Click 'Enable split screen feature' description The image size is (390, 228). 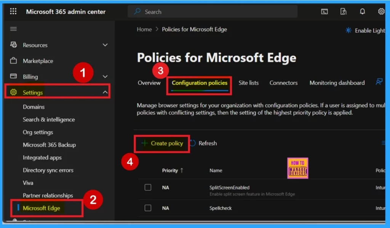click(x=252, y=194)
